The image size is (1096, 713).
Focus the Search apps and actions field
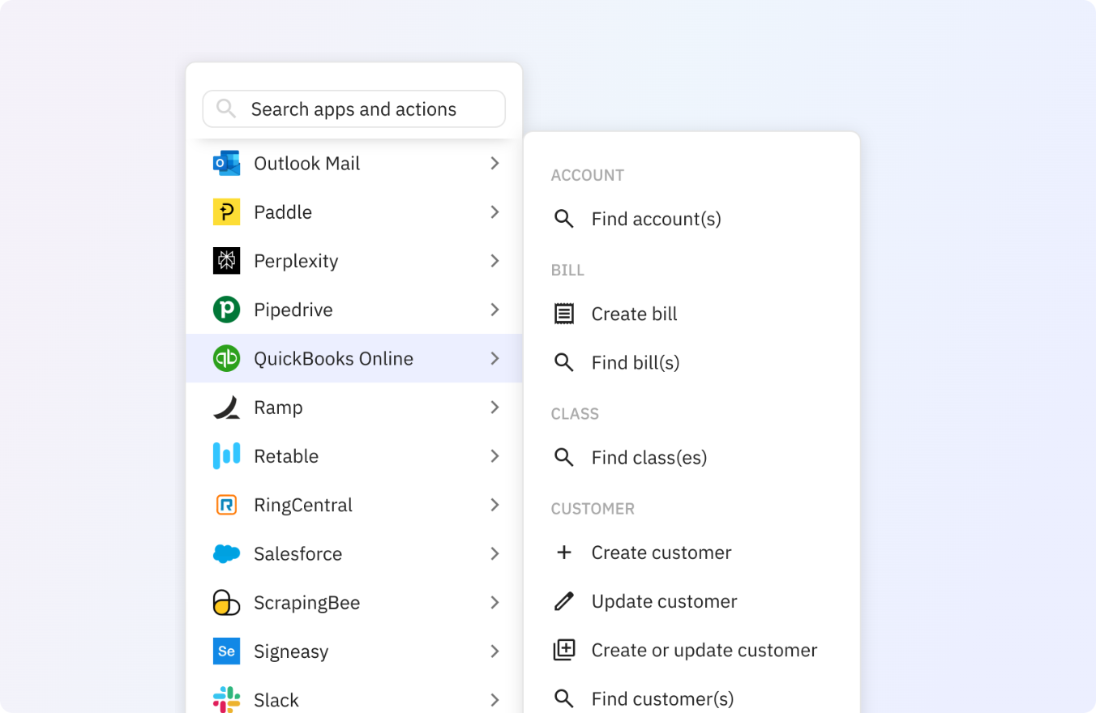pos(354,109)
